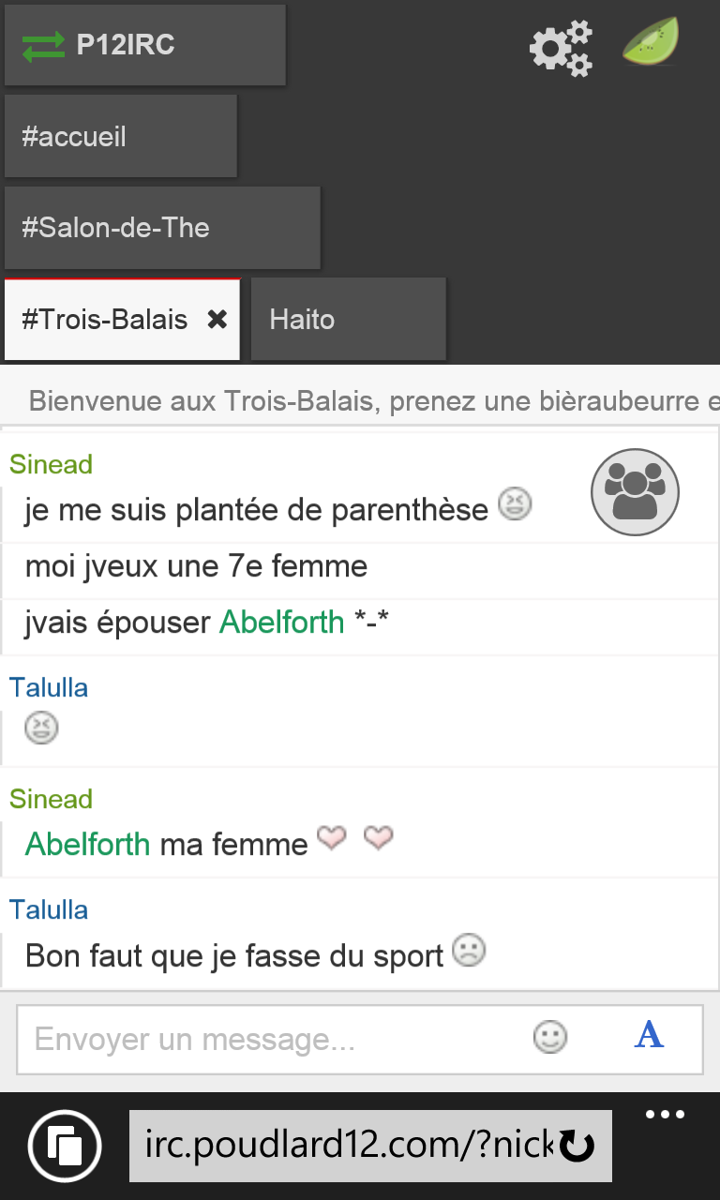Open the browser tabs icon
Image resolution: width=720 pixels, height=1200 pixels.
[x=65, y=1146]
